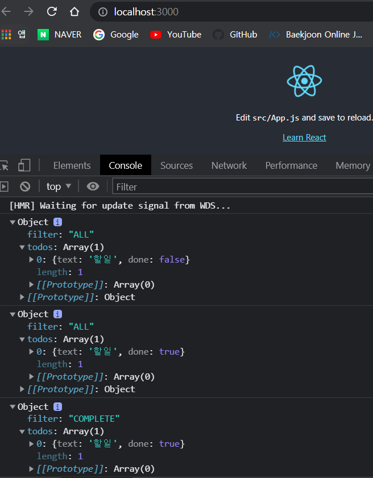
Task: Click the localhost:3000 address bar
Action: (232, 12)
